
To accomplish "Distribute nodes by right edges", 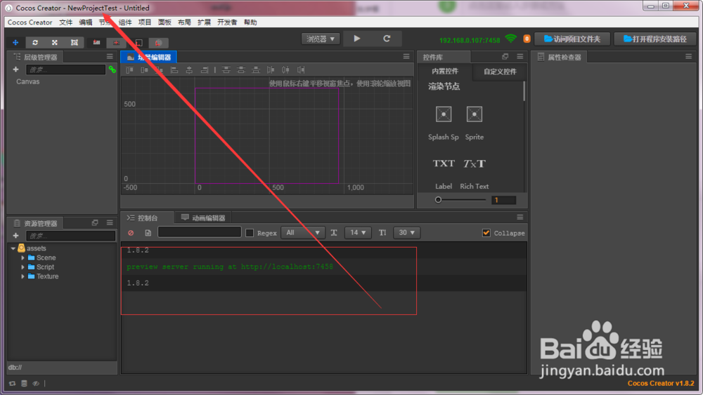I will (301, 69).
